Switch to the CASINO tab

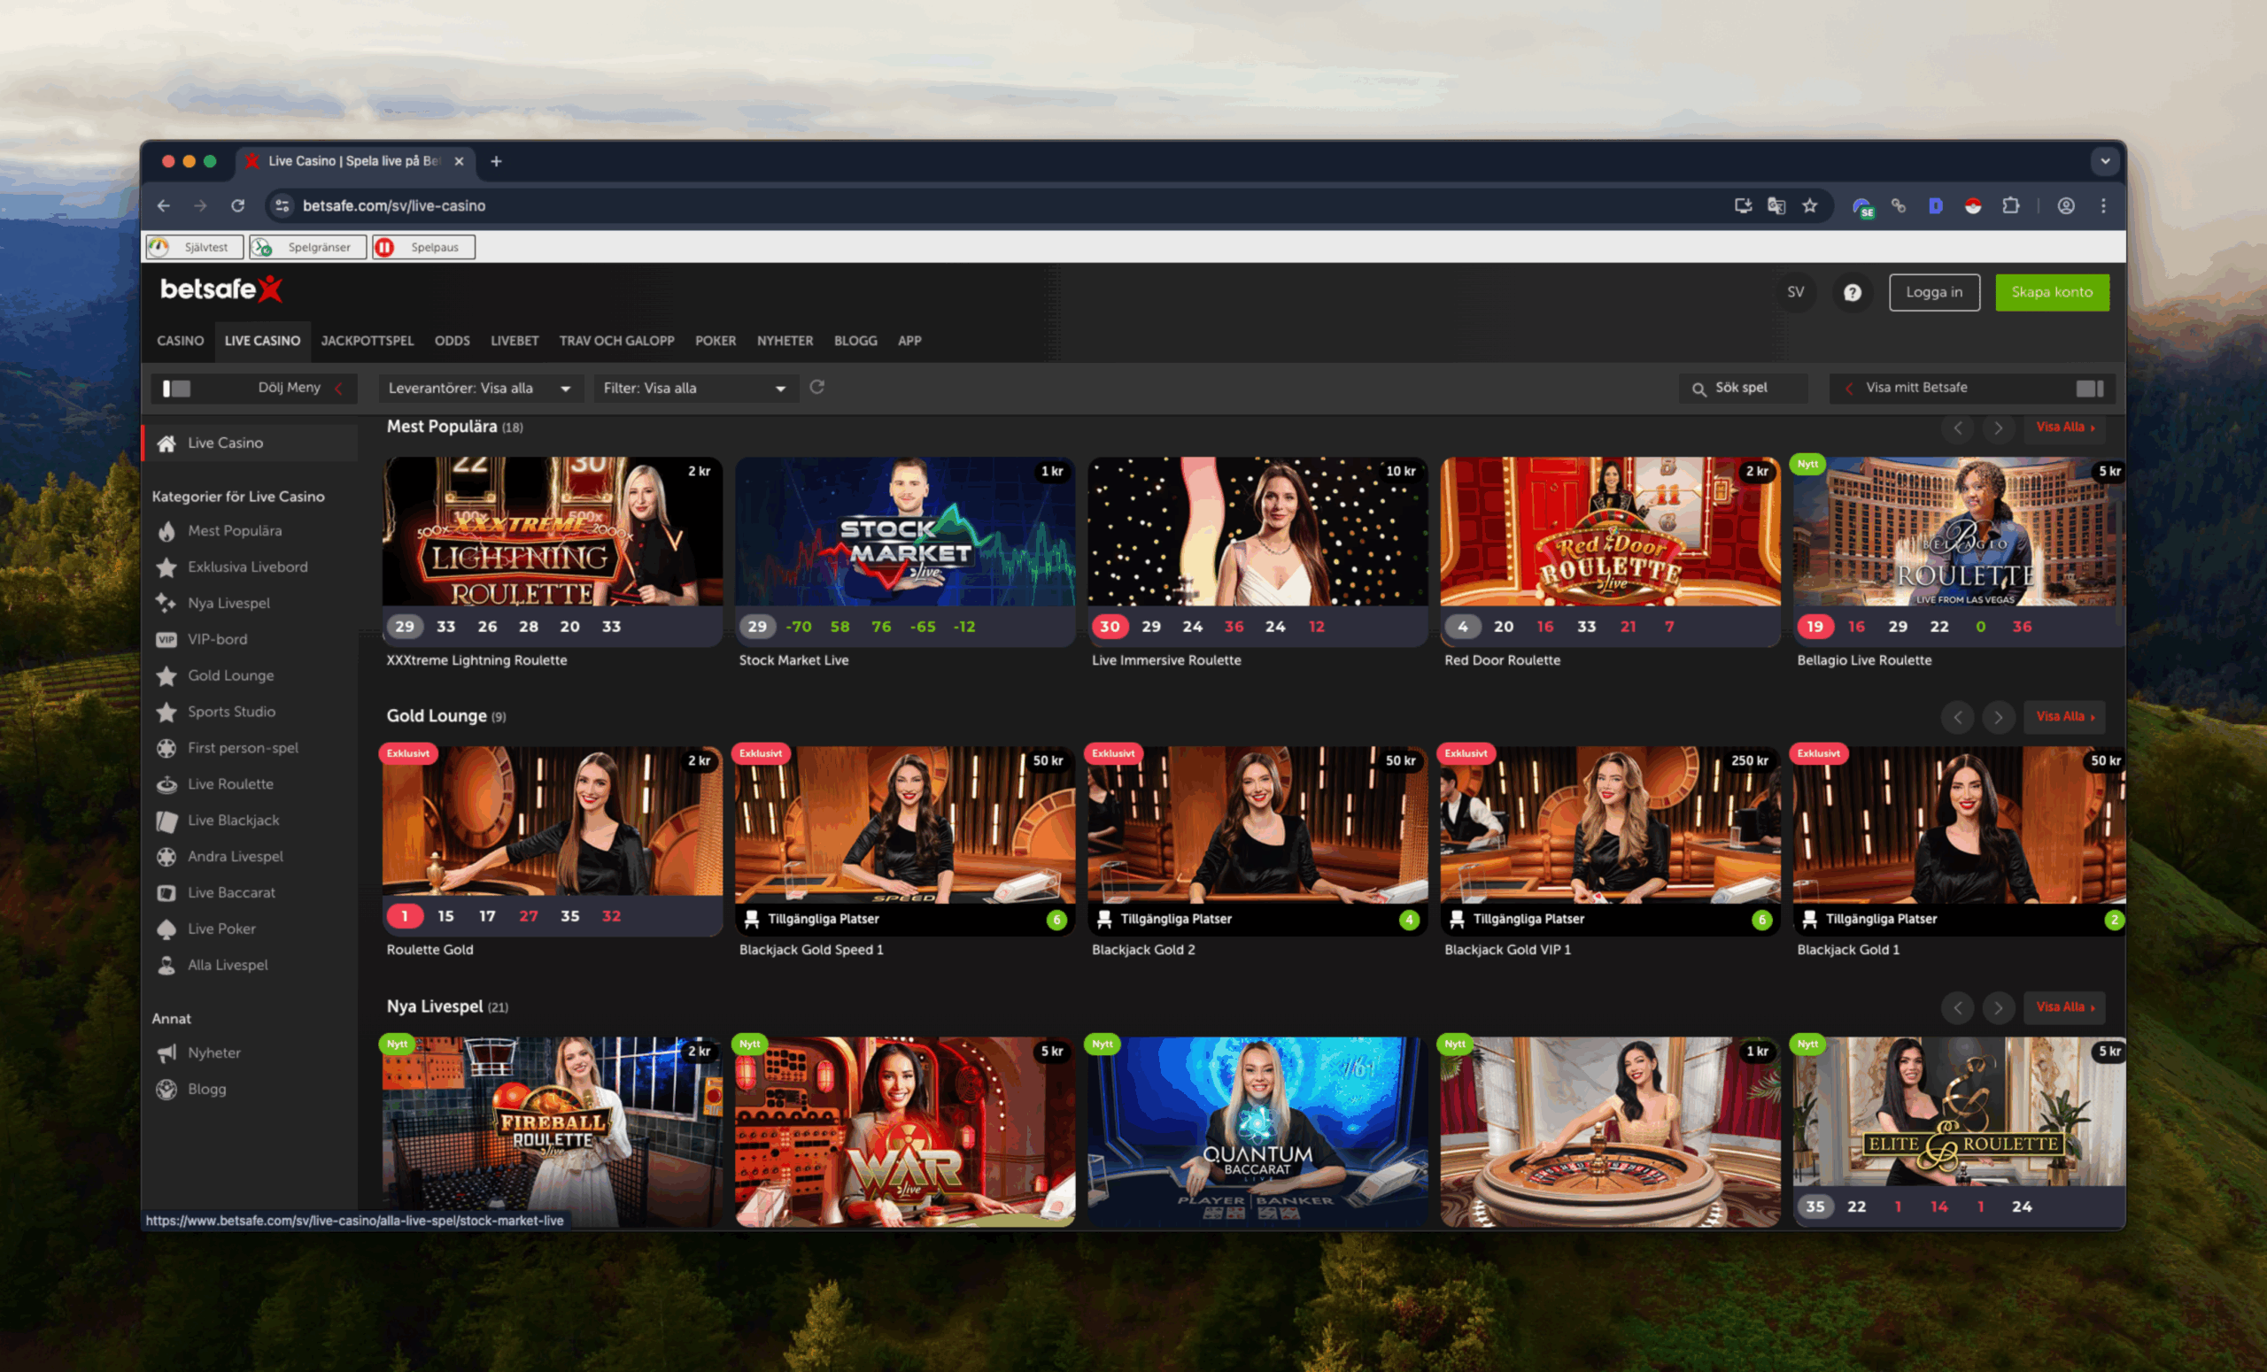[x=181, y=341]
